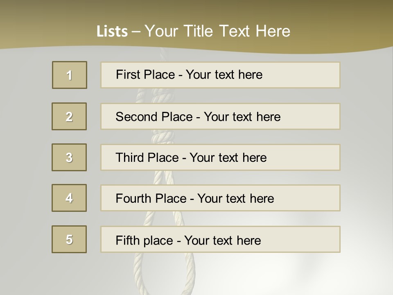Click the word 'Third' in list
The height and width of the screenshot is (295, 393).
tap(130, 157)
